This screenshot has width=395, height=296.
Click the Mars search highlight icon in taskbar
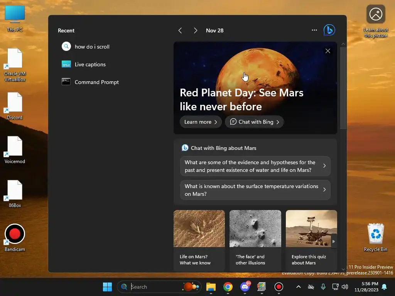click(191, 287)
